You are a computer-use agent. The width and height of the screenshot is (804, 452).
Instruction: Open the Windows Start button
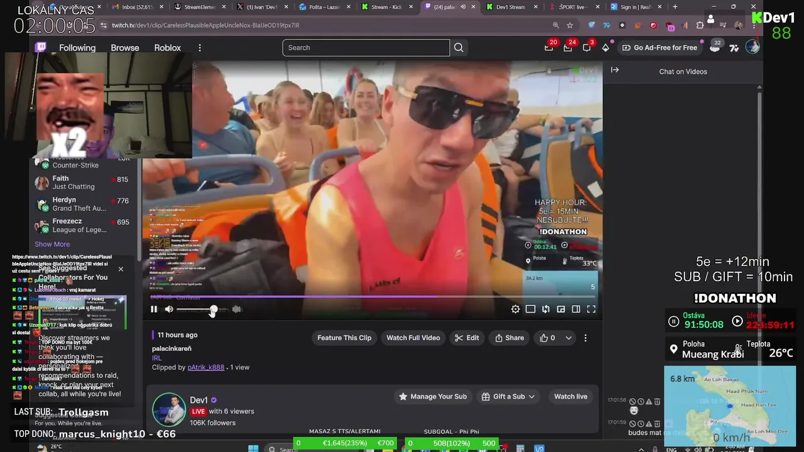pos(253,448)
